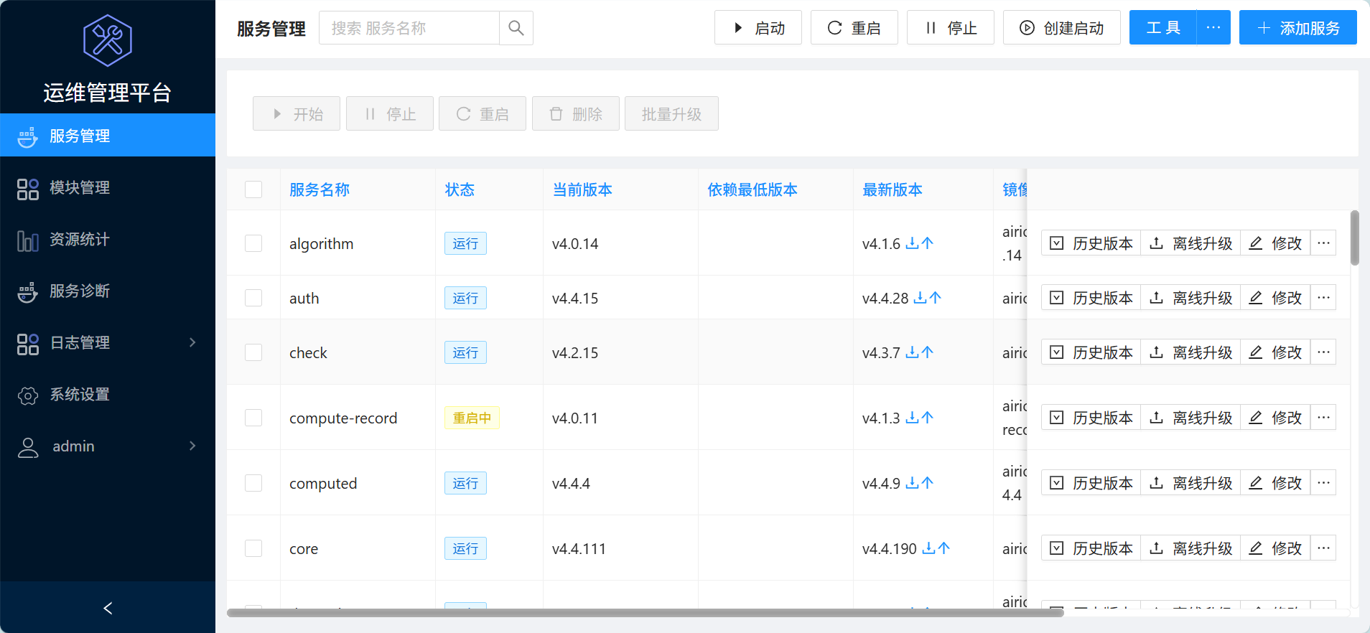Toggle the select-all header checkbox

click(253, 189)
